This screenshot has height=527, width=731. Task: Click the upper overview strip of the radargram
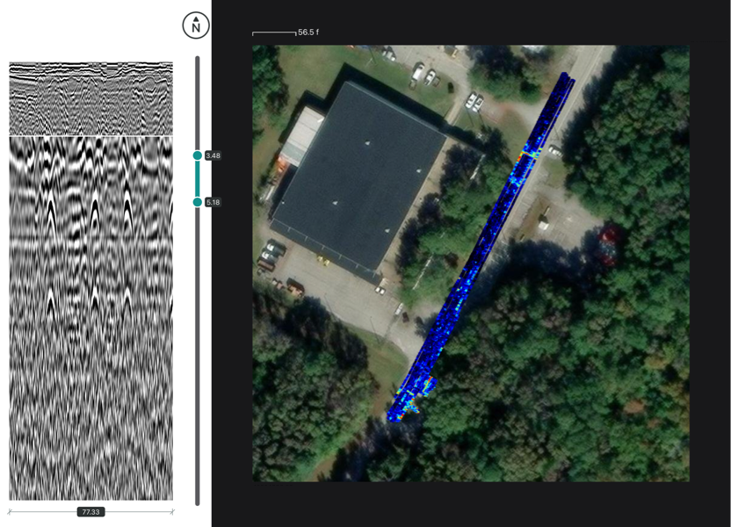90,98
